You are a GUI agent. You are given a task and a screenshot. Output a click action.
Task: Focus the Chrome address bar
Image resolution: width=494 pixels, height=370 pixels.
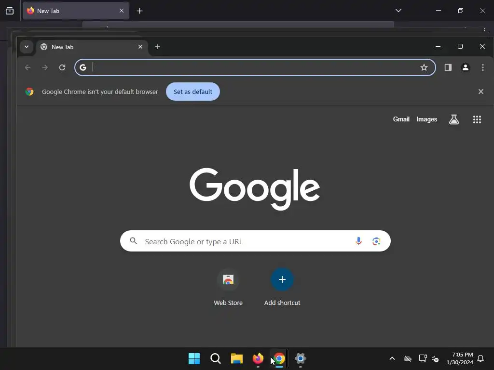(x=255, y=67)
